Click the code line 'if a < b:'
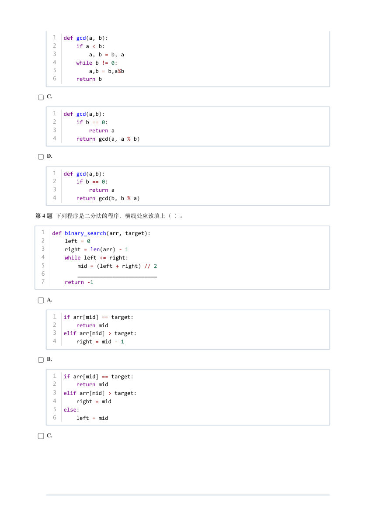Viewport: 365px width, 516px height. click(90, 46)
